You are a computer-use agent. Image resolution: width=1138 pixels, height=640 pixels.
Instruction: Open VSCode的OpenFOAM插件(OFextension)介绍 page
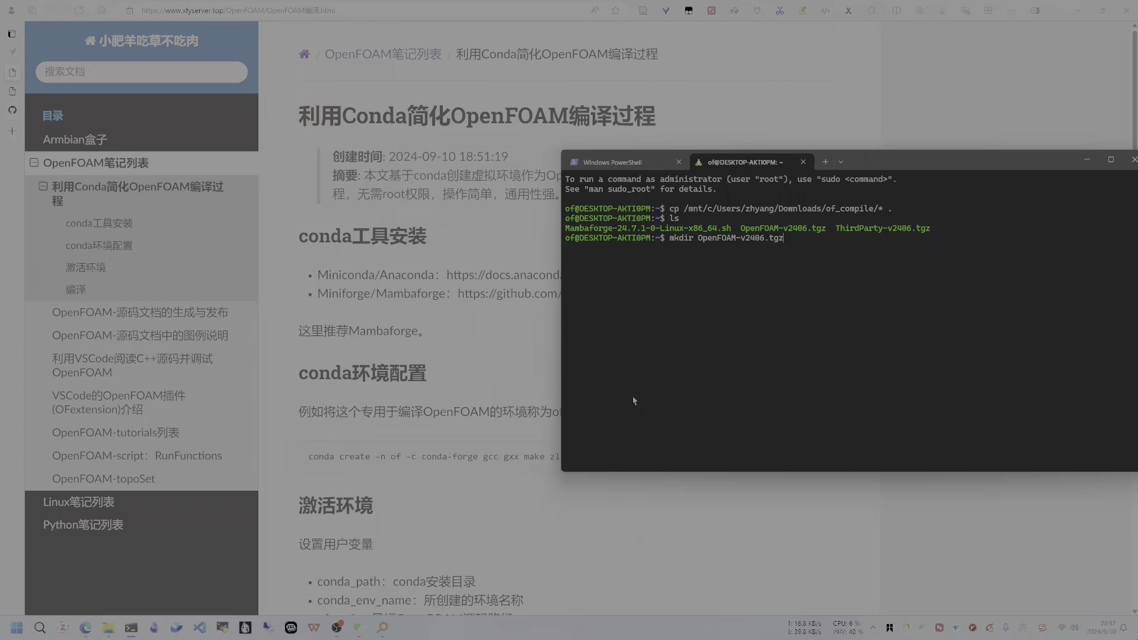119,402
